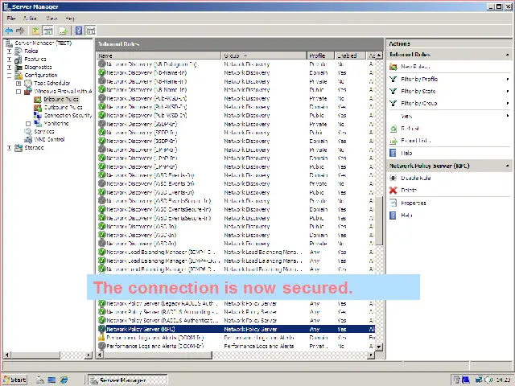Click the tree pane horizontal scrollbar thumb
Viewport: 515px width, 386px height.
pos(35,355)
